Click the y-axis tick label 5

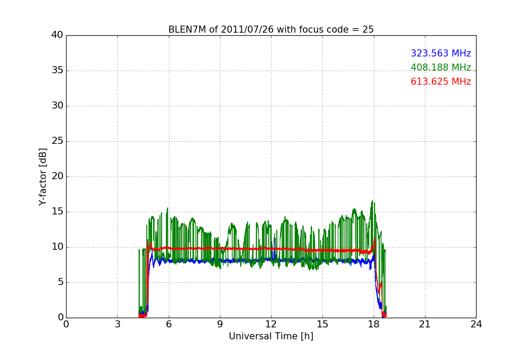point(60,282)
